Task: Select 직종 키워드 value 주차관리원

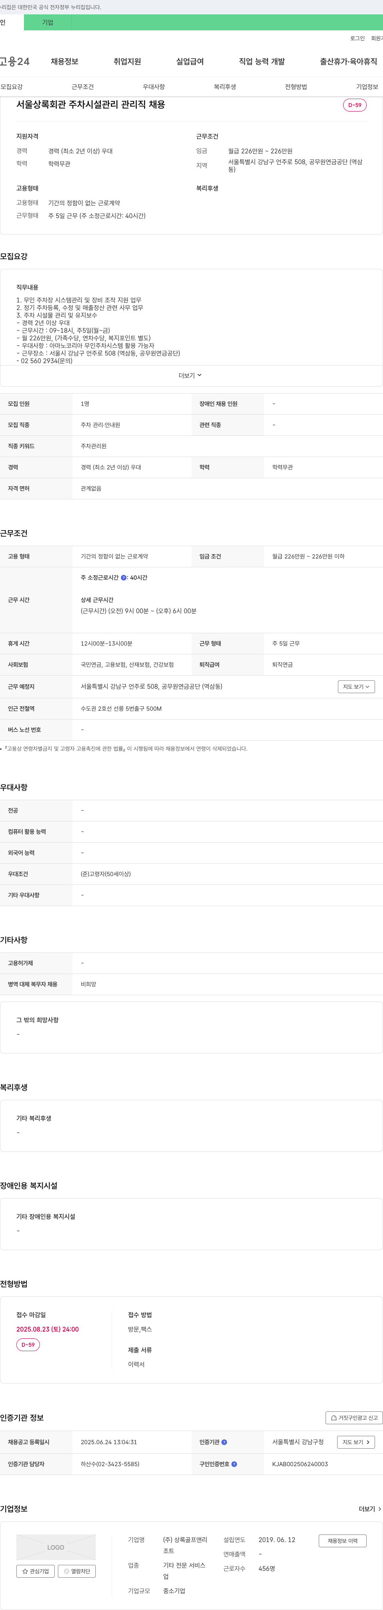Action: click(x=94, y=446)
